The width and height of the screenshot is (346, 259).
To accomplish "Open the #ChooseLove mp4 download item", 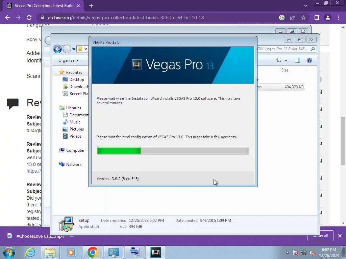I will 36,236.
